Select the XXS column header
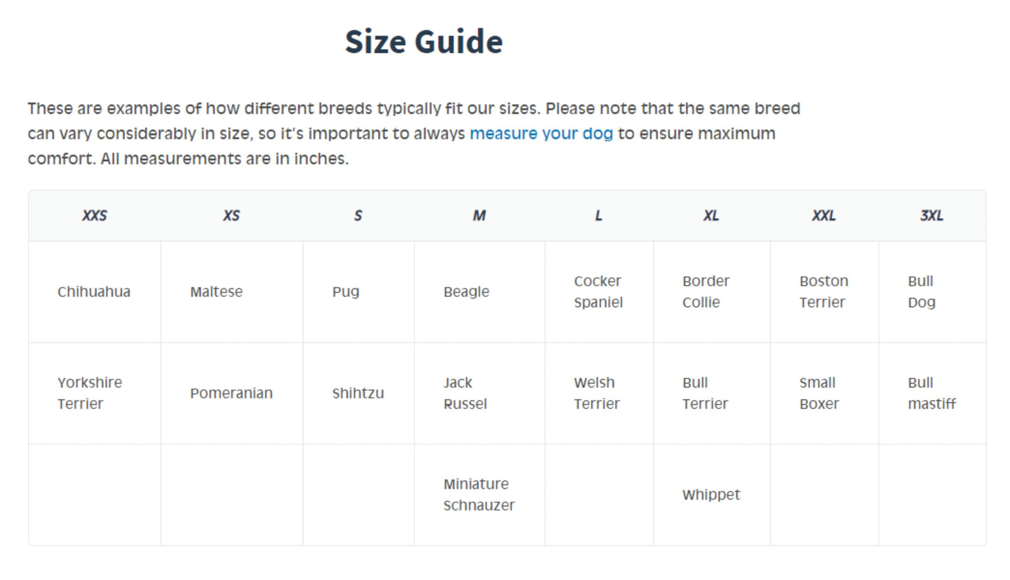Image resolution: width=1010 pixels, height=580 pixels. (95, 216)
